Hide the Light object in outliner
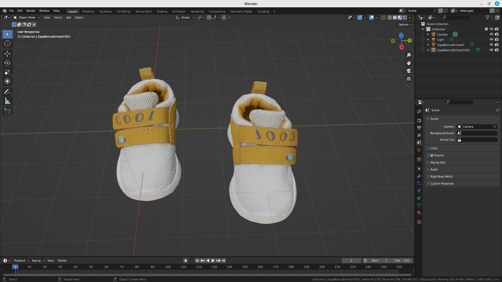Screen dimensions: 502x282 click(x=491, y=40)
